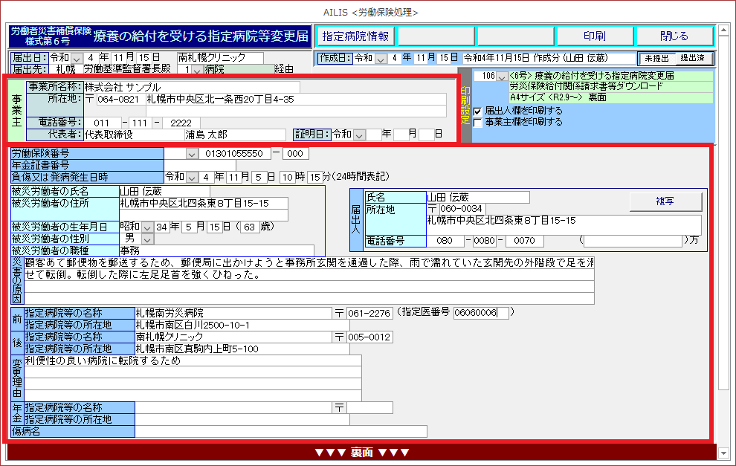Viewport: 736px width, 466px height.
Task: Expand the 証明日 era dropdown
Action: pos(360,135)
